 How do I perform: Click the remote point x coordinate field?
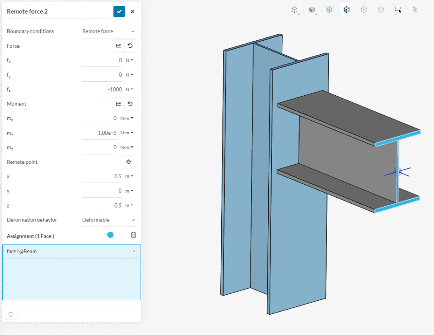tap(103, 177)
